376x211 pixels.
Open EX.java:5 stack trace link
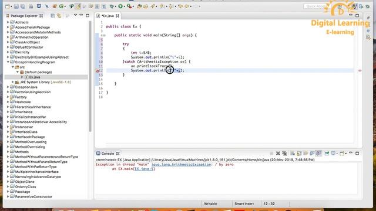click(145, 169)
